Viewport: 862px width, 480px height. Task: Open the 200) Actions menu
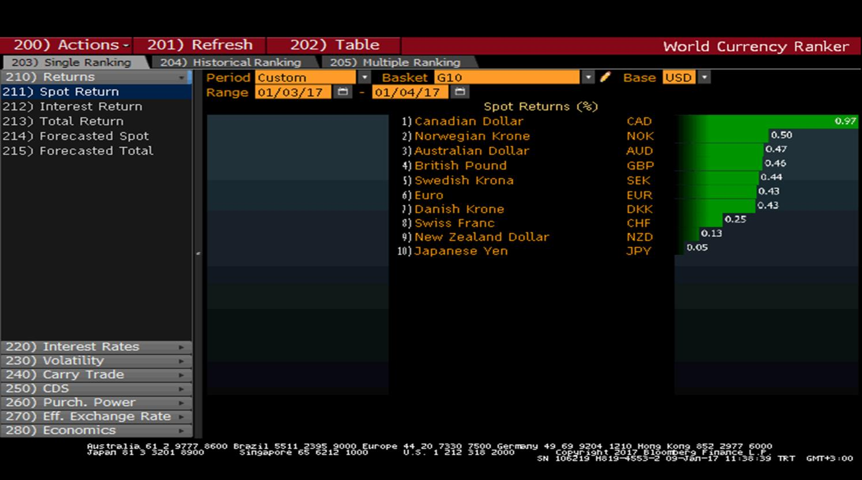(67, 45)
